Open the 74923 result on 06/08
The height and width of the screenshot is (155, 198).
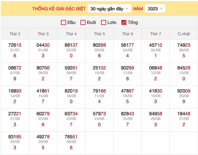tap(184, 45)
